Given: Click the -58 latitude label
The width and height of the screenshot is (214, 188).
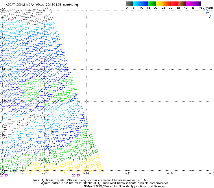Looking at the screenshot, I should (x=3, y=134).
